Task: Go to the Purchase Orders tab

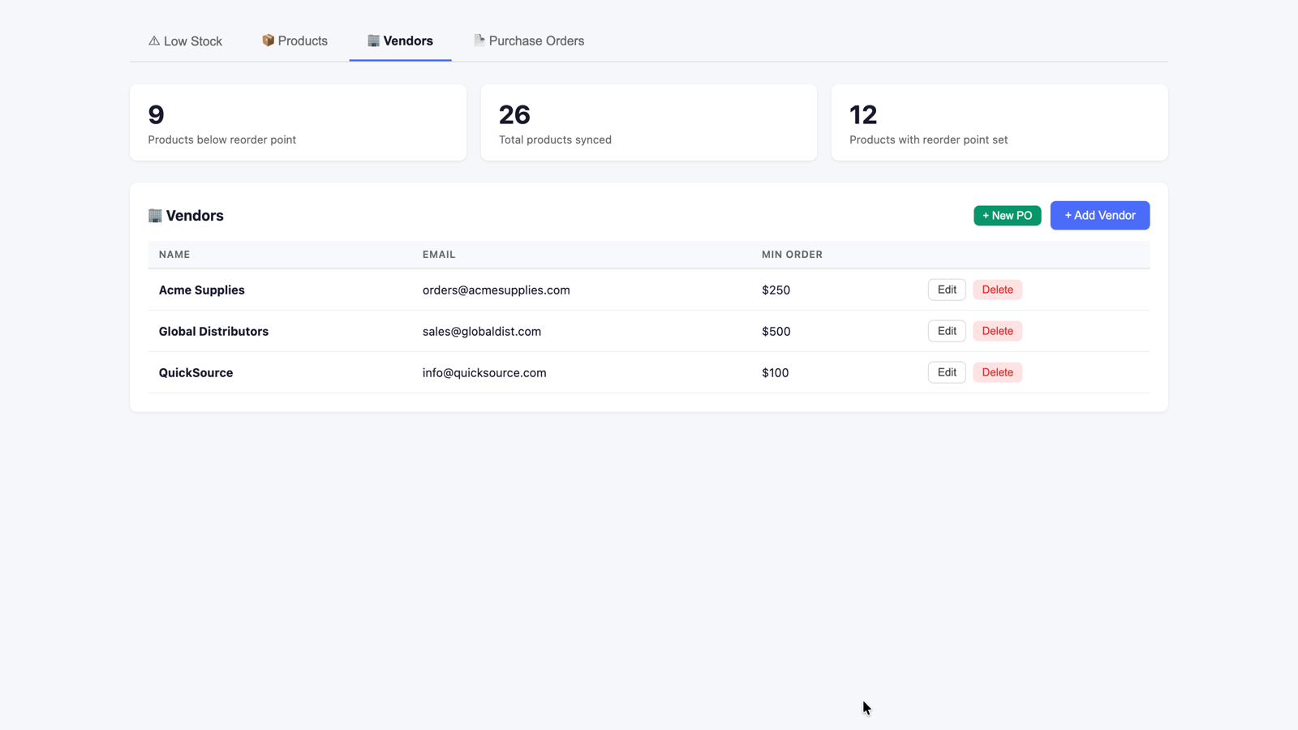Action: tap(529, 41)
